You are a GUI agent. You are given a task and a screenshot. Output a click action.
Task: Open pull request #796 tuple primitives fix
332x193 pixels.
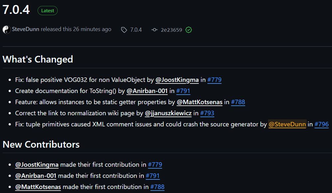click(321, 124)
